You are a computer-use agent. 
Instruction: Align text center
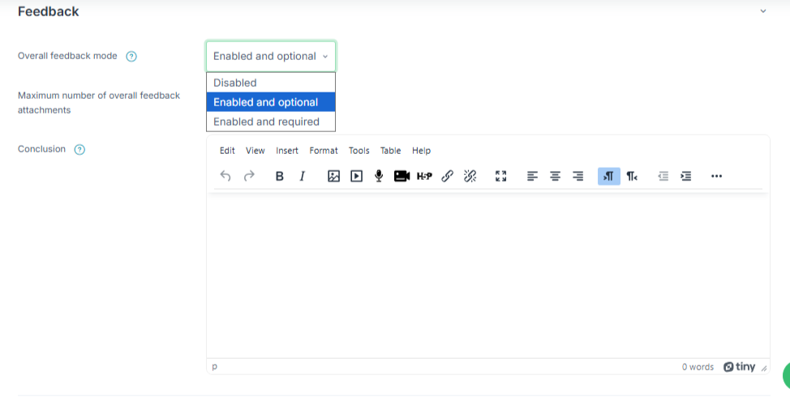point(556,176)
